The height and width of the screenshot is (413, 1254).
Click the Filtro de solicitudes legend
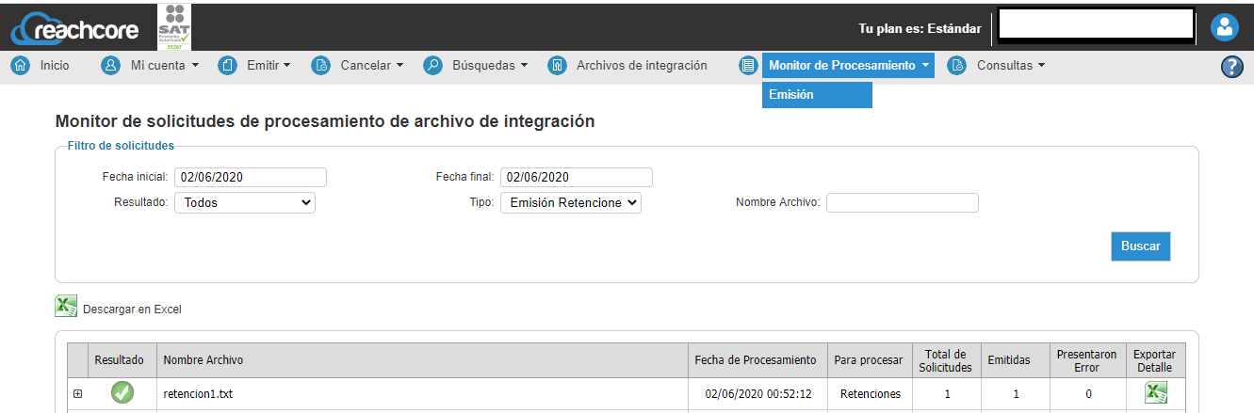pyautogui.click(x=121, y=146)
